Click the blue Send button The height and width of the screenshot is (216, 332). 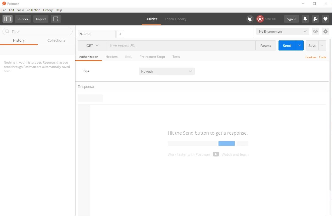pos(287,45)
